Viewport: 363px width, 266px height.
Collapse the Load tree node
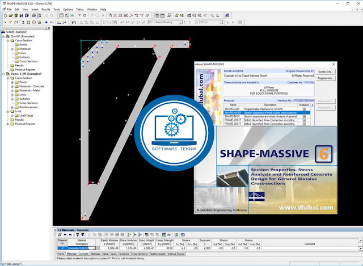coord(8,111)
